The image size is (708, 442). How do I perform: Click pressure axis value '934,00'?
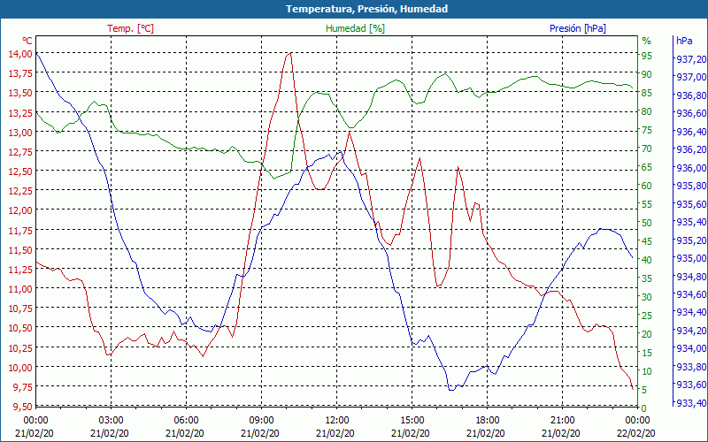point(691,348)
